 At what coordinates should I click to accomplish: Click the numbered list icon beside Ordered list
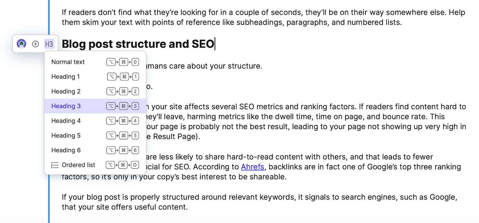pyautogui.click(x=55, y=165)
